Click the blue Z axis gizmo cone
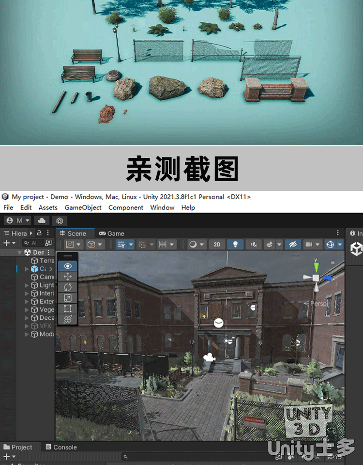Screen dimensions: 363x465 (326, 278)
